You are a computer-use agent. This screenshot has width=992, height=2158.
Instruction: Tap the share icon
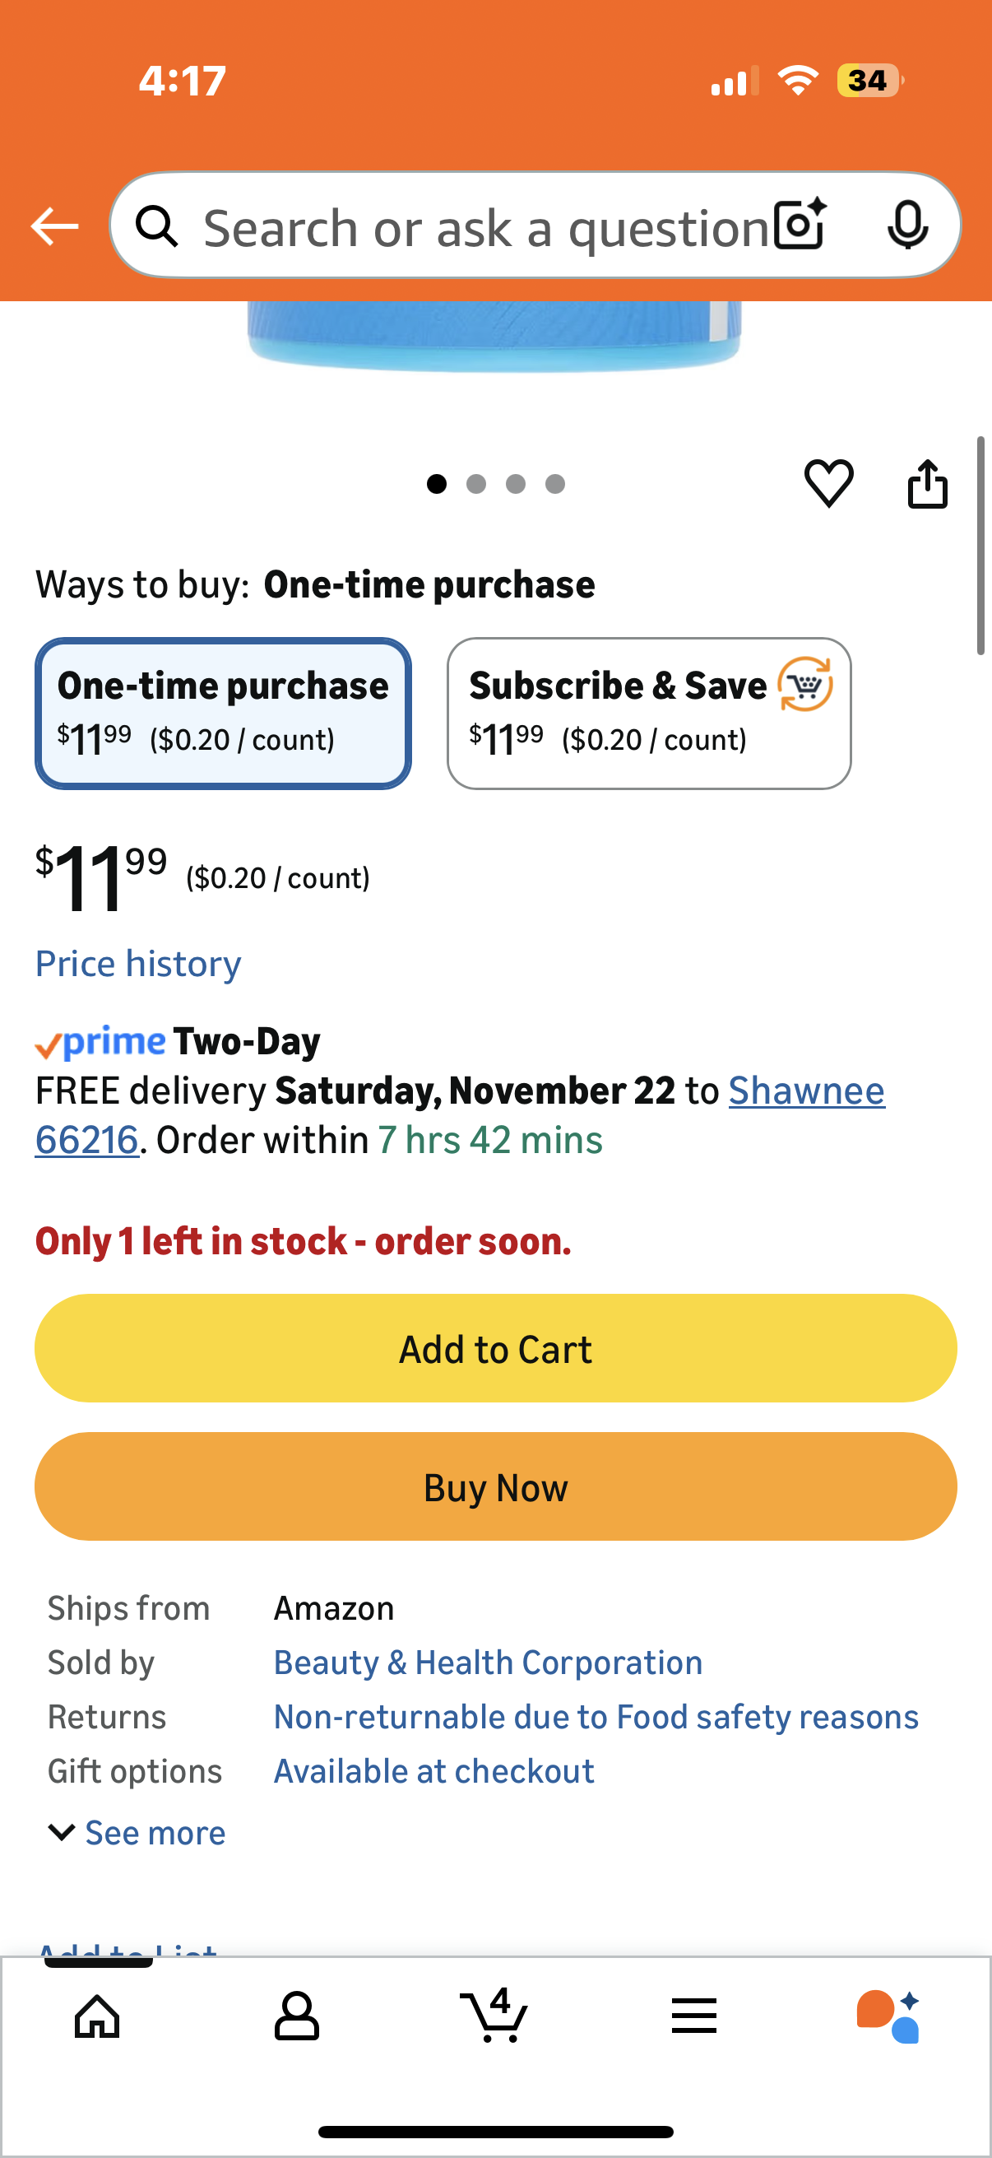click(928, 483)
